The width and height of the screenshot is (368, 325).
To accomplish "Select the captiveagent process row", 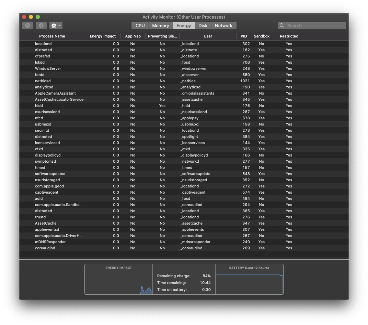I will [184, 192].
